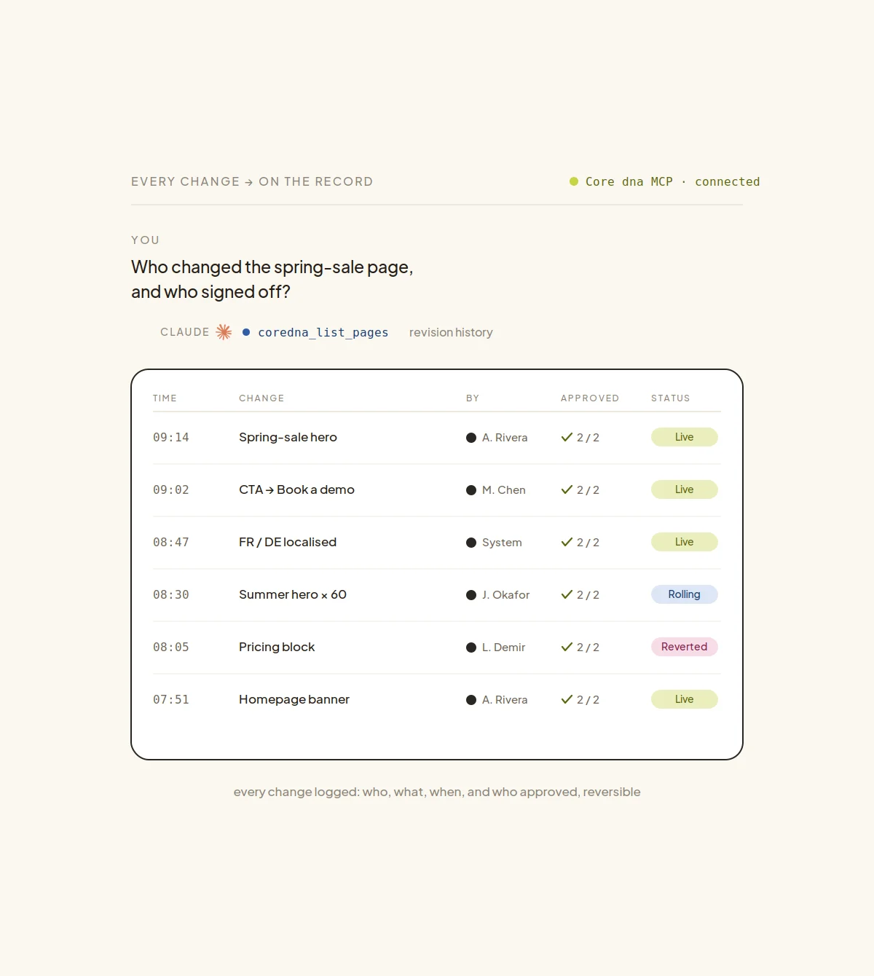Click the STATUS column header

click(671, 398)
